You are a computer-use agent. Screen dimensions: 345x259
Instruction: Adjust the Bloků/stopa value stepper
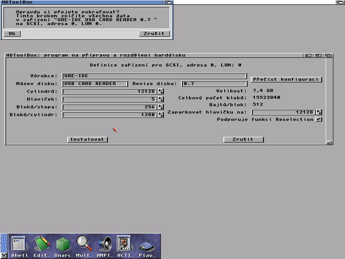(x=161, y=107)
